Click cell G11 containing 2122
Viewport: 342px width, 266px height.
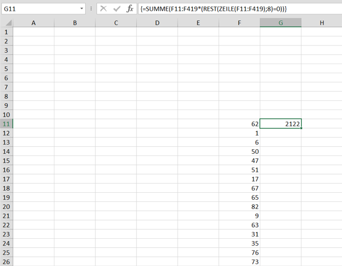(281, 124)
